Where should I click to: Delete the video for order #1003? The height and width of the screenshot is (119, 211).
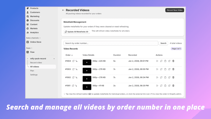coord(173,69)
